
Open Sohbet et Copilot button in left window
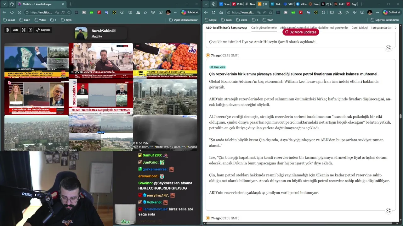click(x=190, y=12)
